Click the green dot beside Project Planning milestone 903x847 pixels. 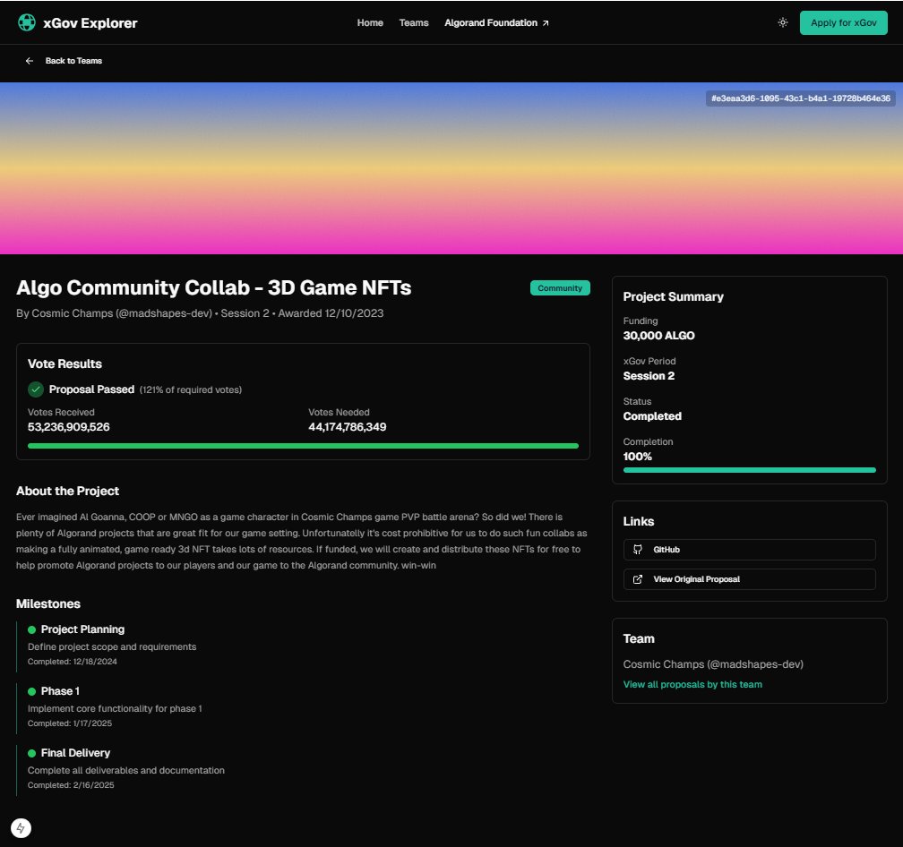(x=31, y=629)
